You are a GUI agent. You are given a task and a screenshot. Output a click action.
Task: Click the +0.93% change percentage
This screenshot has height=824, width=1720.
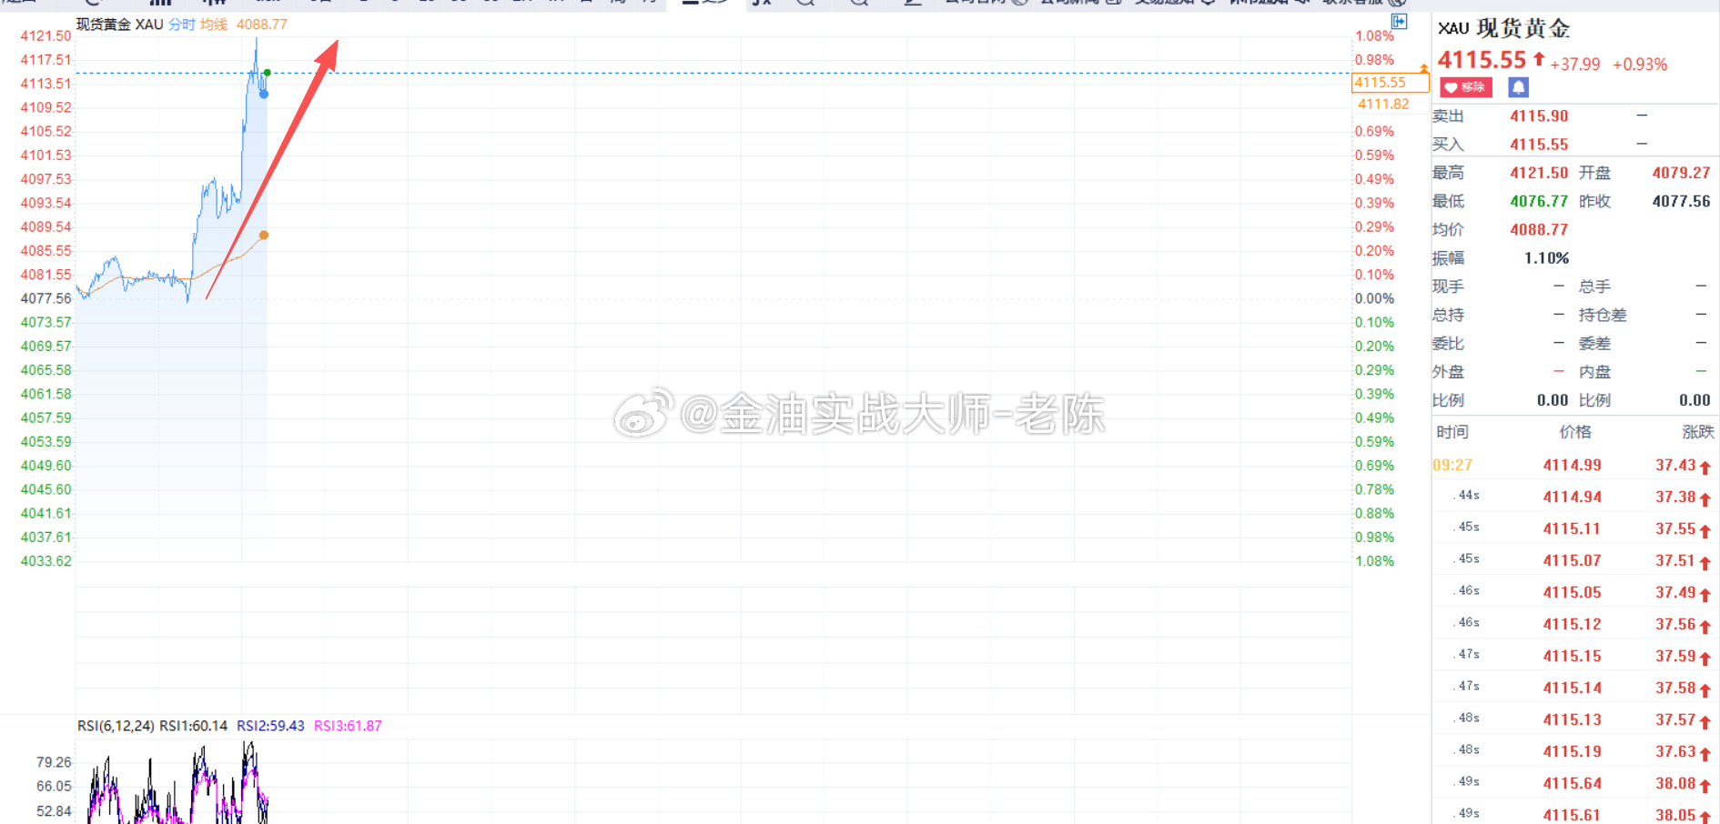[x=1640, y=65]
